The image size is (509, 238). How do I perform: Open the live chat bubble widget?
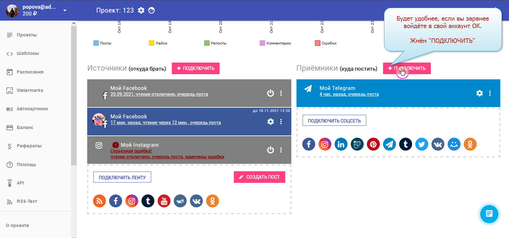tap(489, 214)
